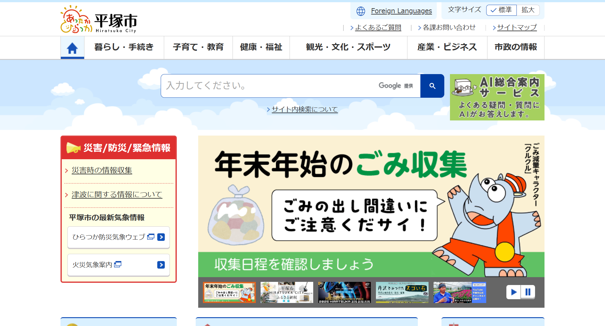This screenshot has width=605, height=326.
Task: Open the 暮らし・手続き menu
Action: click(124, 47)
